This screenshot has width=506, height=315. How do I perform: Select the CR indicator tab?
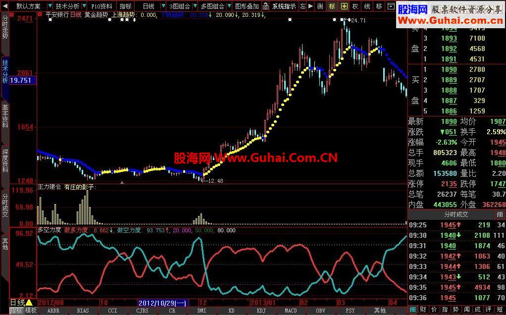click(172, 311)
